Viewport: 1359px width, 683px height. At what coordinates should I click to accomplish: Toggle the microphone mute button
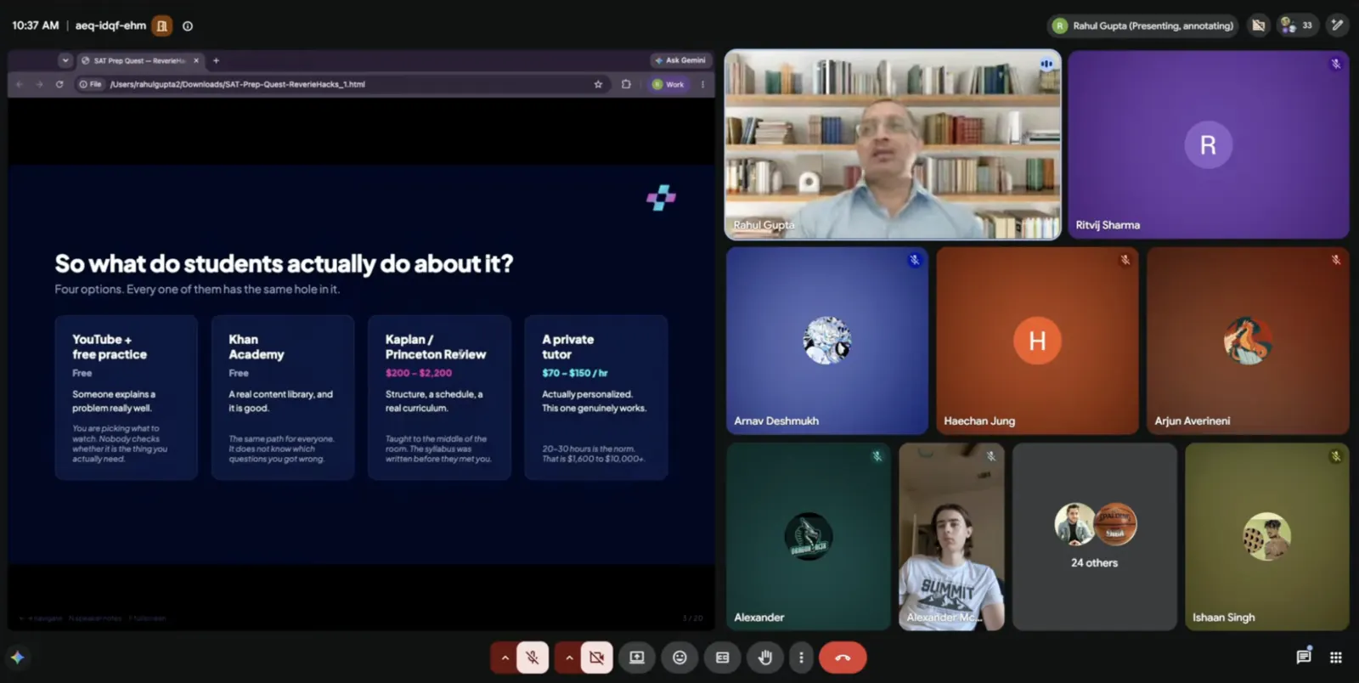point(533,658)
